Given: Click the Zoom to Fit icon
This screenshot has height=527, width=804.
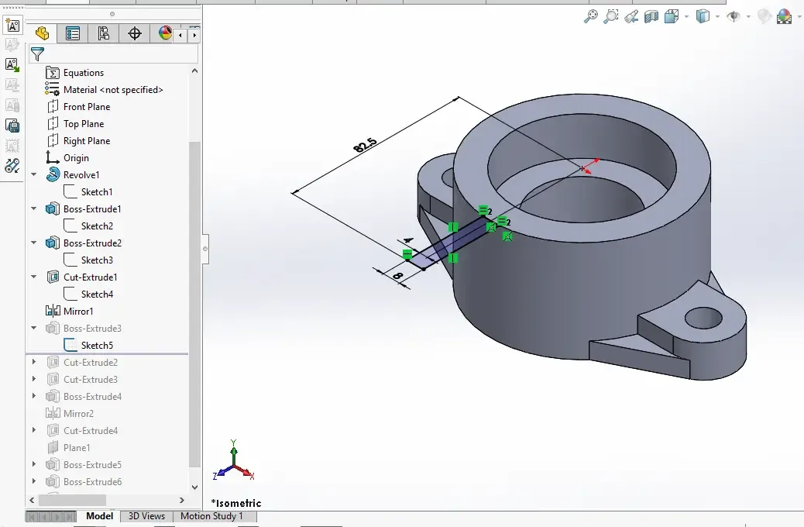Looking at the screenshot, I should tap(591, 16).
